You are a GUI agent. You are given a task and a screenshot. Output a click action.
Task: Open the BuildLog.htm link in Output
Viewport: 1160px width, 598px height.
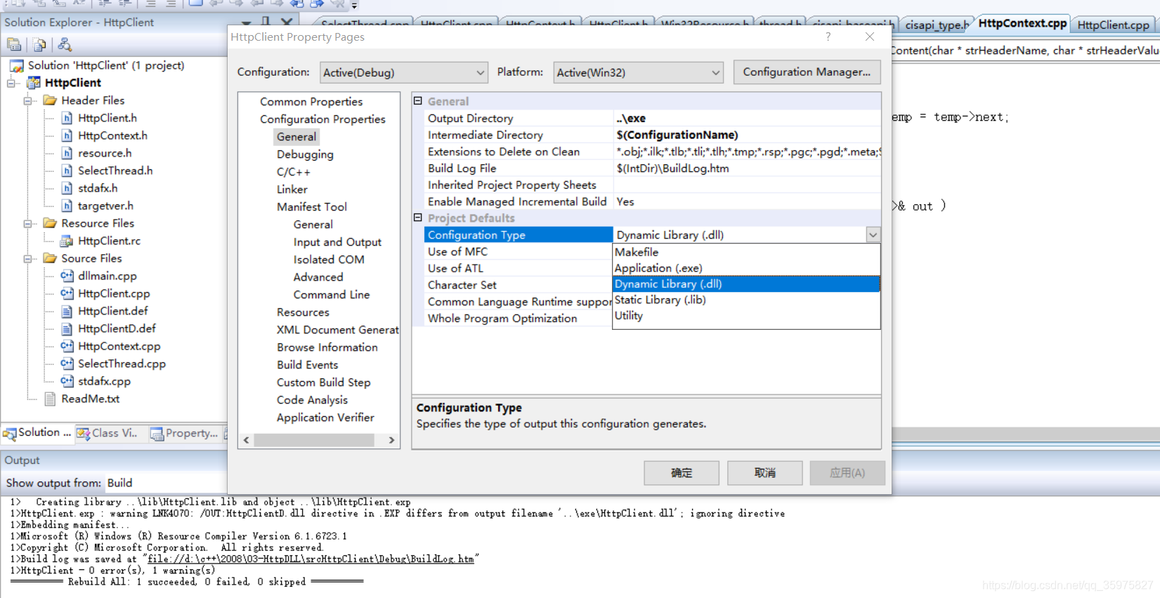[311, 559]
